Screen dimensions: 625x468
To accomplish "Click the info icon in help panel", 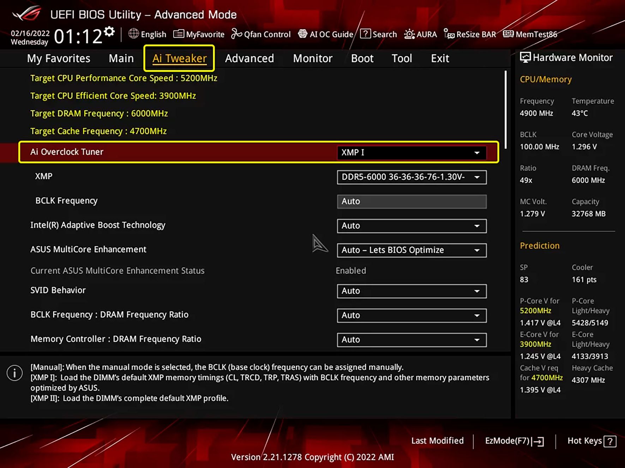I will point(14,373).
